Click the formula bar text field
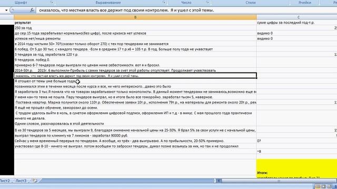337x189 pixels. click(186, 10)
